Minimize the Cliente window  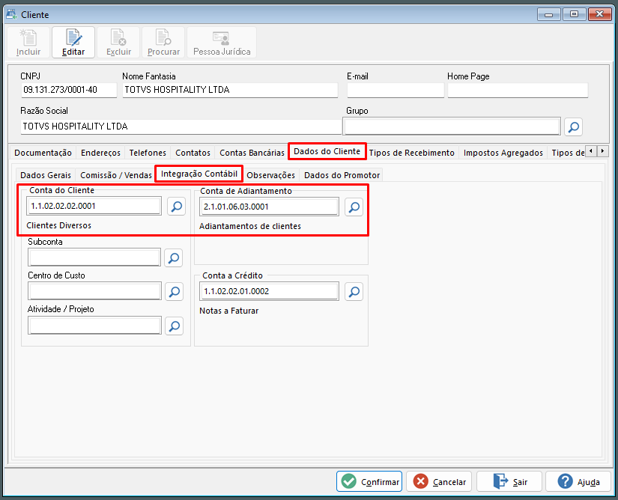point(548,14)
